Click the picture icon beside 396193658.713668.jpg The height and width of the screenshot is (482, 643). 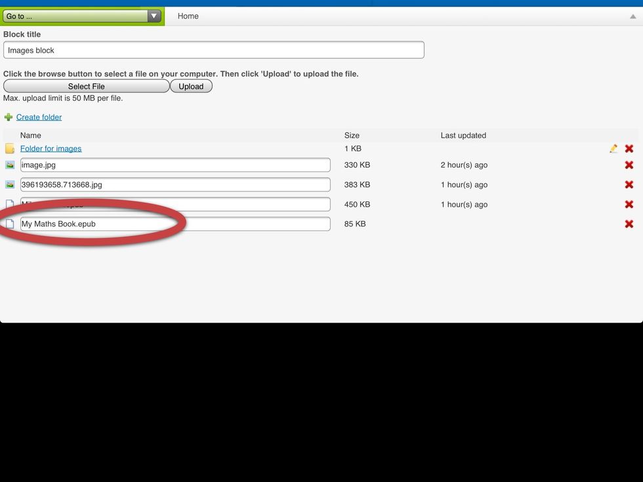click(x=10, y=184)
